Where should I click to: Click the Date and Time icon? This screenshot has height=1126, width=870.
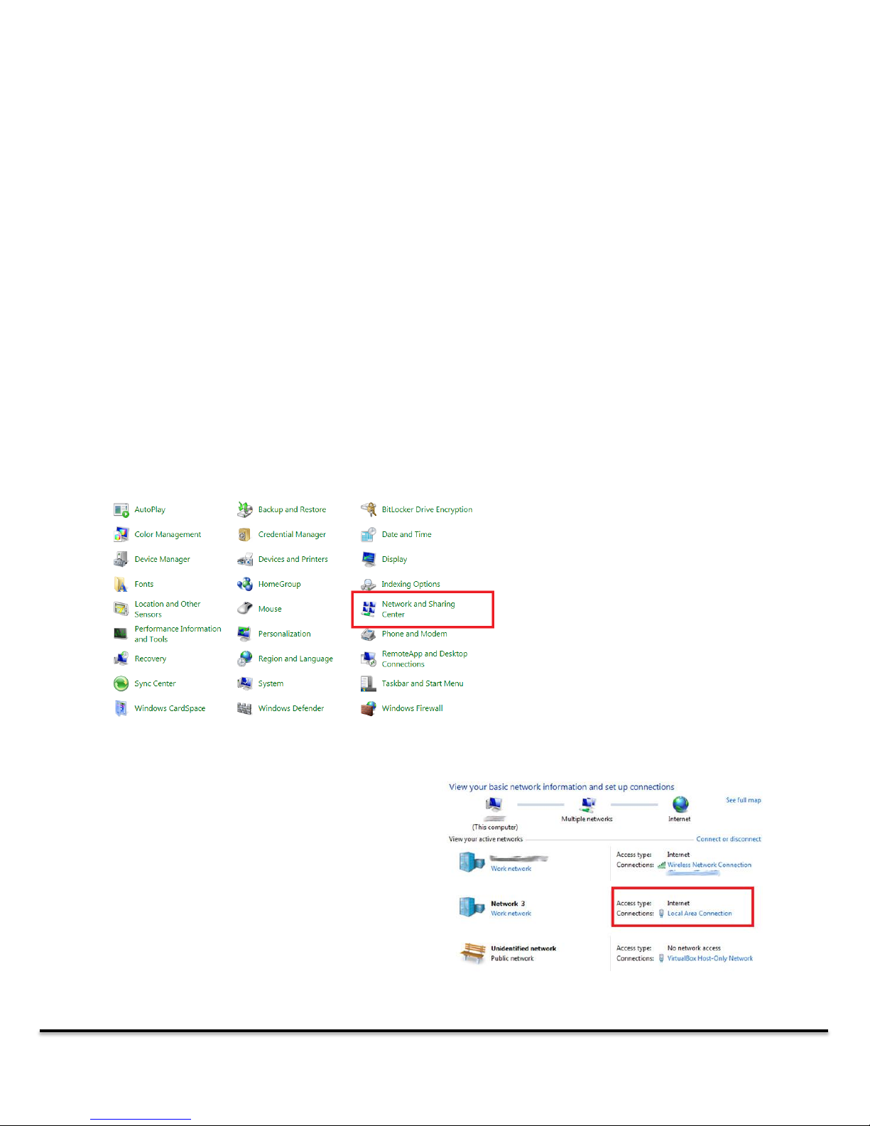[x=369, y=535]
